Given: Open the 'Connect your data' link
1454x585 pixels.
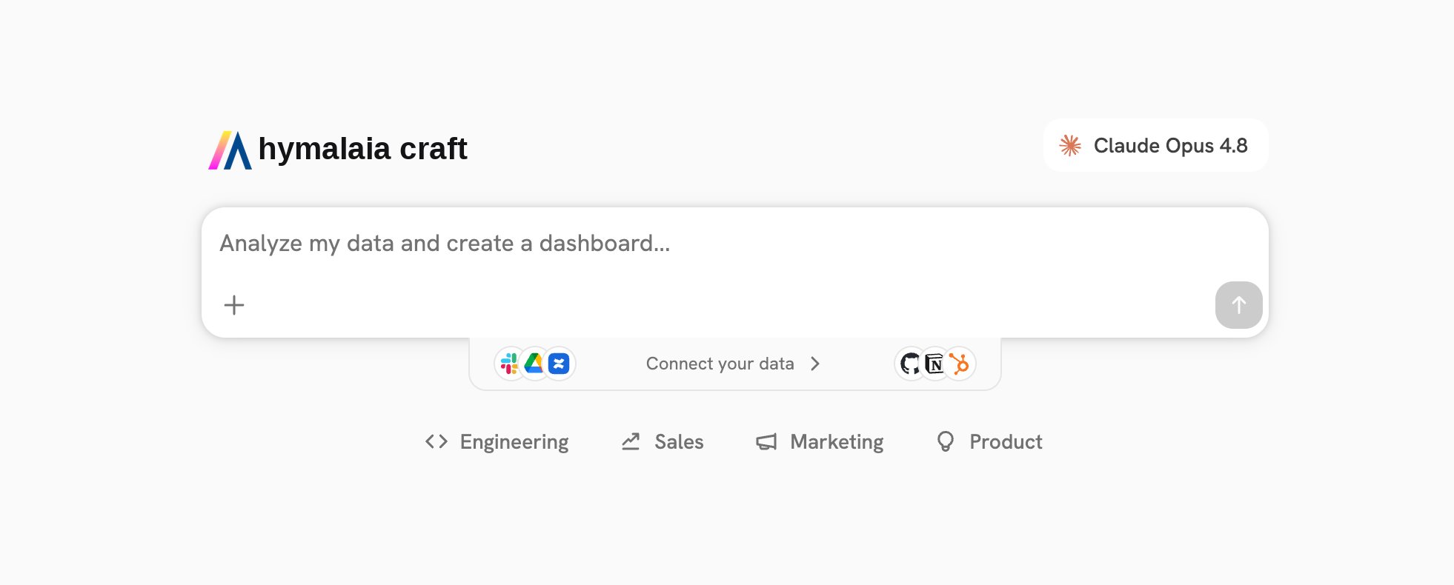Looking at the screenshot, I should click(x=733, y=364).
